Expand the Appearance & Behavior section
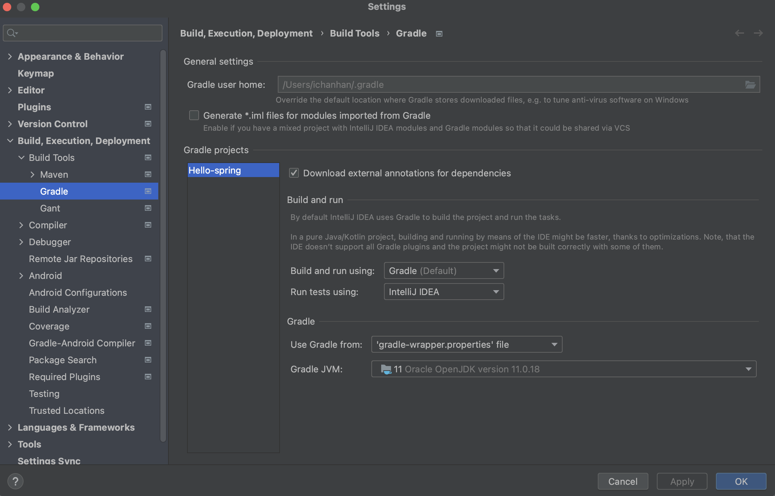The height and width of the screenshot is (496, 775). (x=9, y=56)
